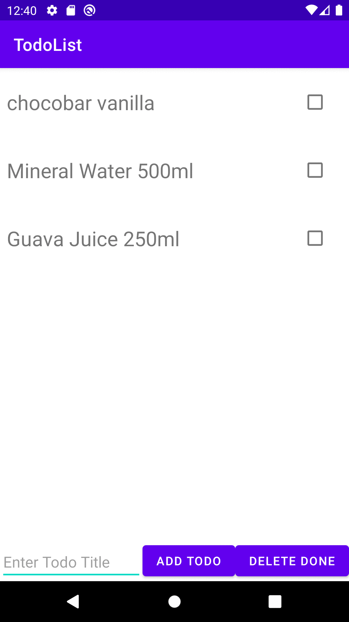Open recent apps with square icon
This screenshot has width=349, height=622.
[x=275, y=602]
